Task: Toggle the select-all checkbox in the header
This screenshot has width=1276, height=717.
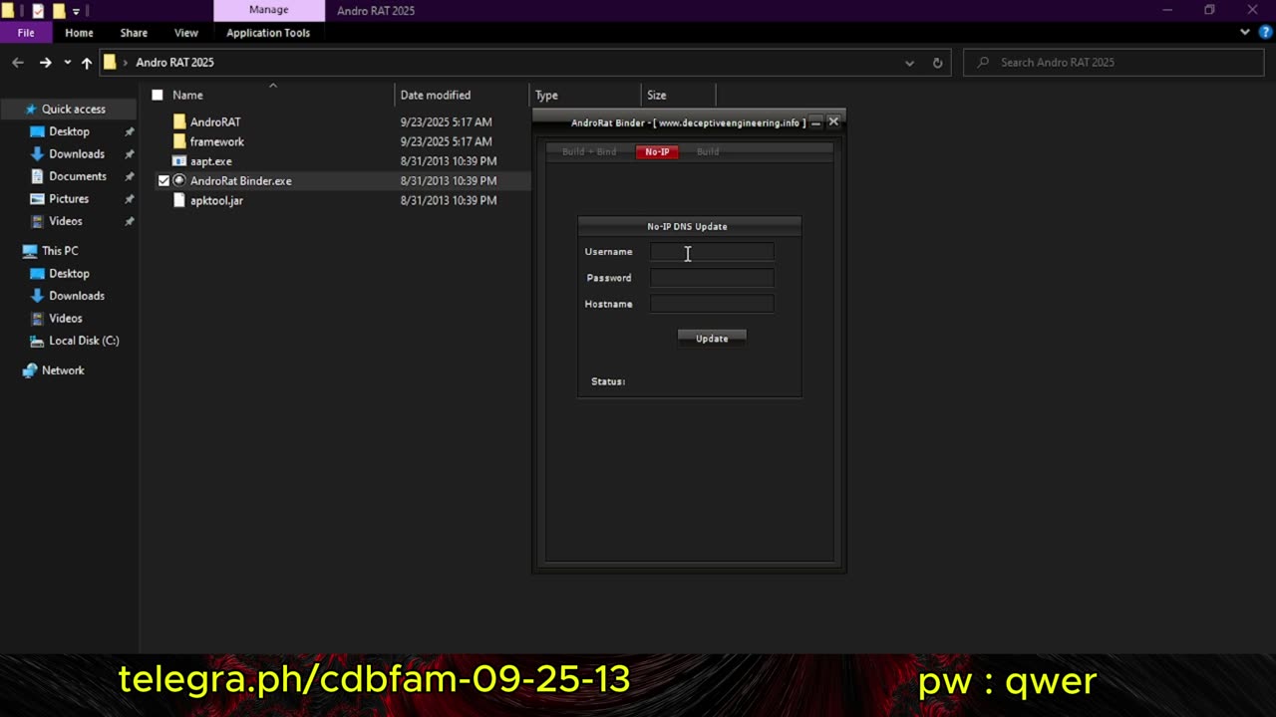Action: click(x=158, y=95)
